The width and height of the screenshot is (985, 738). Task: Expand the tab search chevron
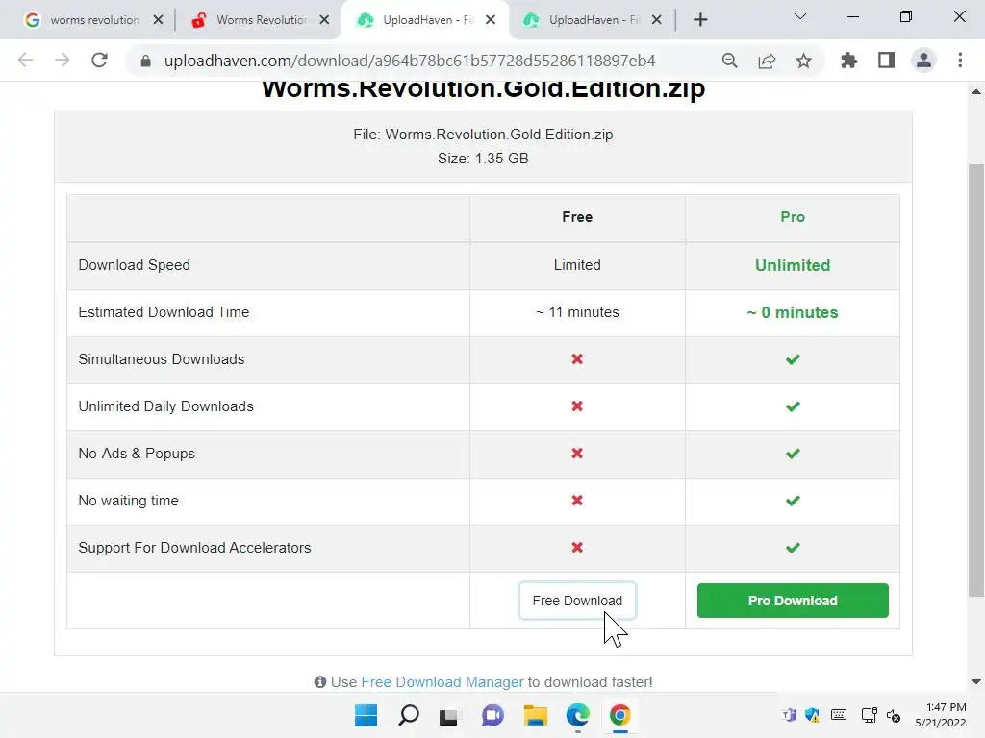pyautogui.click(x=800, y=16)
